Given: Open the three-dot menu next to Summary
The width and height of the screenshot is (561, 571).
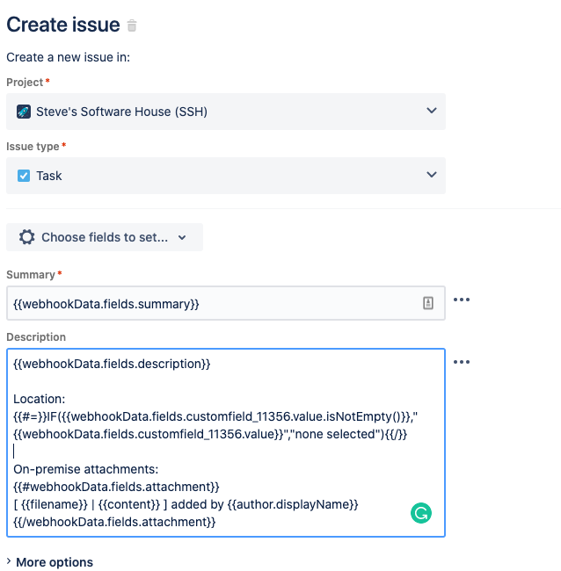Looking at the screenshot, I should click(x=462, y=300).
